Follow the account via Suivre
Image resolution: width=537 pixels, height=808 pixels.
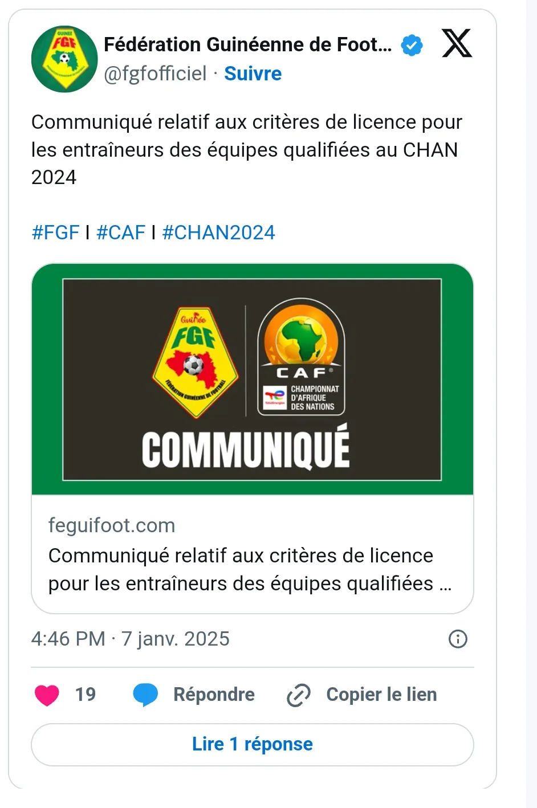[x=253, y=74]
